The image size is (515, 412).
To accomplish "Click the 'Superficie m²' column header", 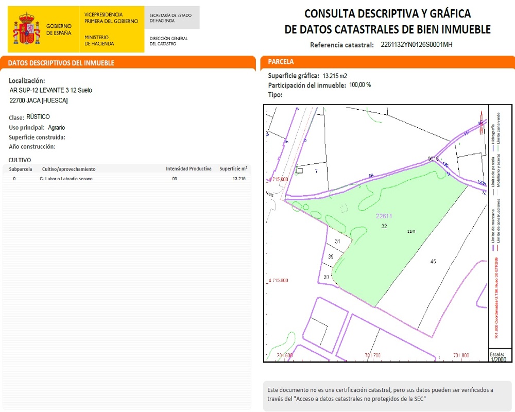I will point(233,169).
